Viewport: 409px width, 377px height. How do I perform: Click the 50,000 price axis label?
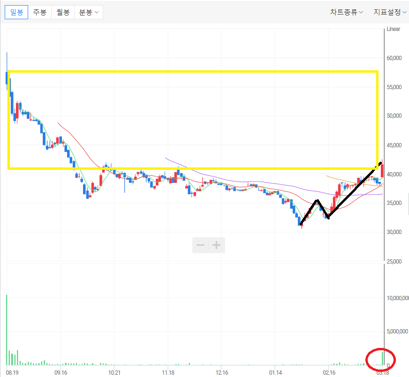pyautogui.click(x=394, y=116)
